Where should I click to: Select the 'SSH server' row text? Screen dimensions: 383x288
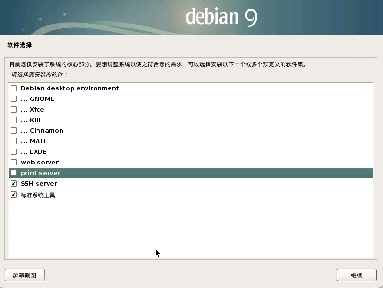point(39,183)
